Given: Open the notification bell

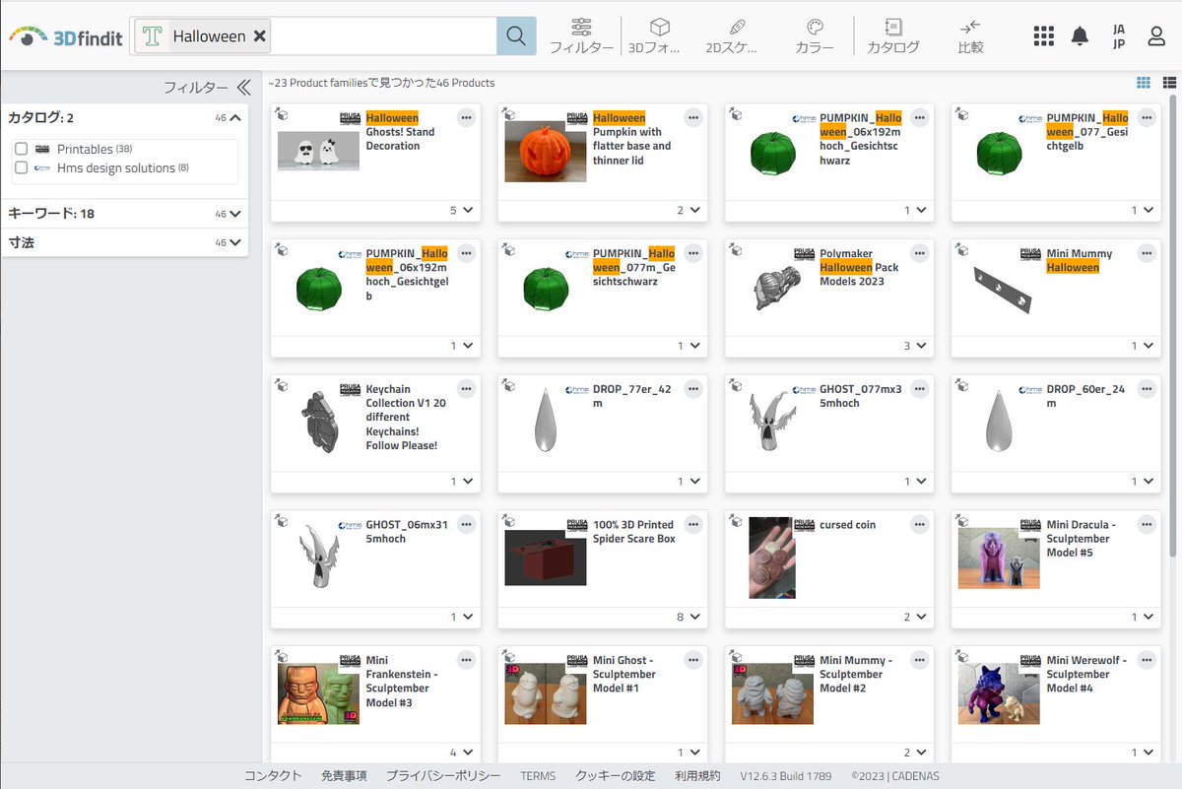Looking at the screenshot, I should coord(1080,34).
